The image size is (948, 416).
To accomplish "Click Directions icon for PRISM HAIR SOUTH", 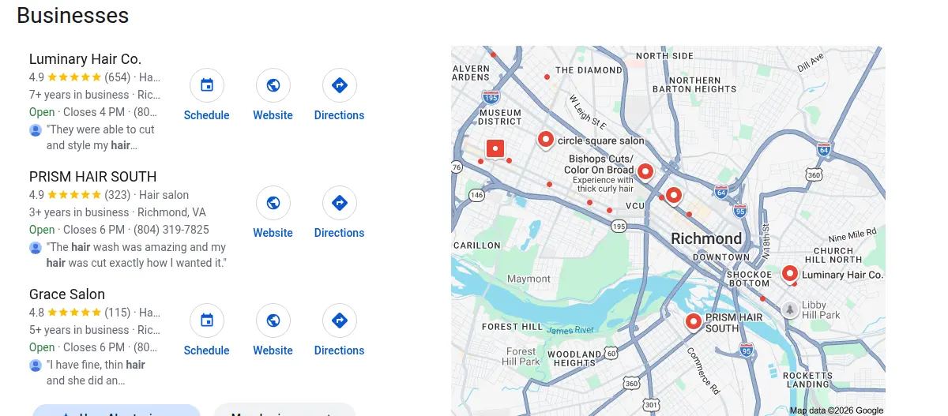I will [x=340, y=203].
